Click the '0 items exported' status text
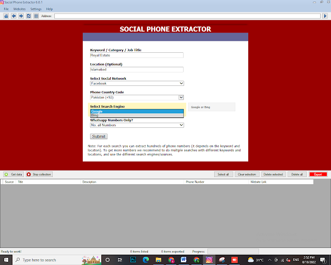Viewport: 331px width, 265px height. [173, 252]
